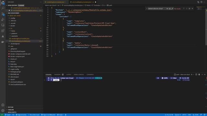Screen dimensions: 207x116
Task: Click the notifications bell in status bar
Action: click(x=204, y=115)
